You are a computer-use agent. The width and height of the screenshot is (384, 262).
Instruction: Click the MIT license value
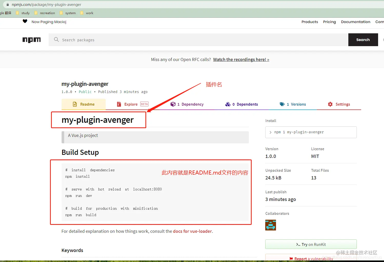click(x=315, y=156)
